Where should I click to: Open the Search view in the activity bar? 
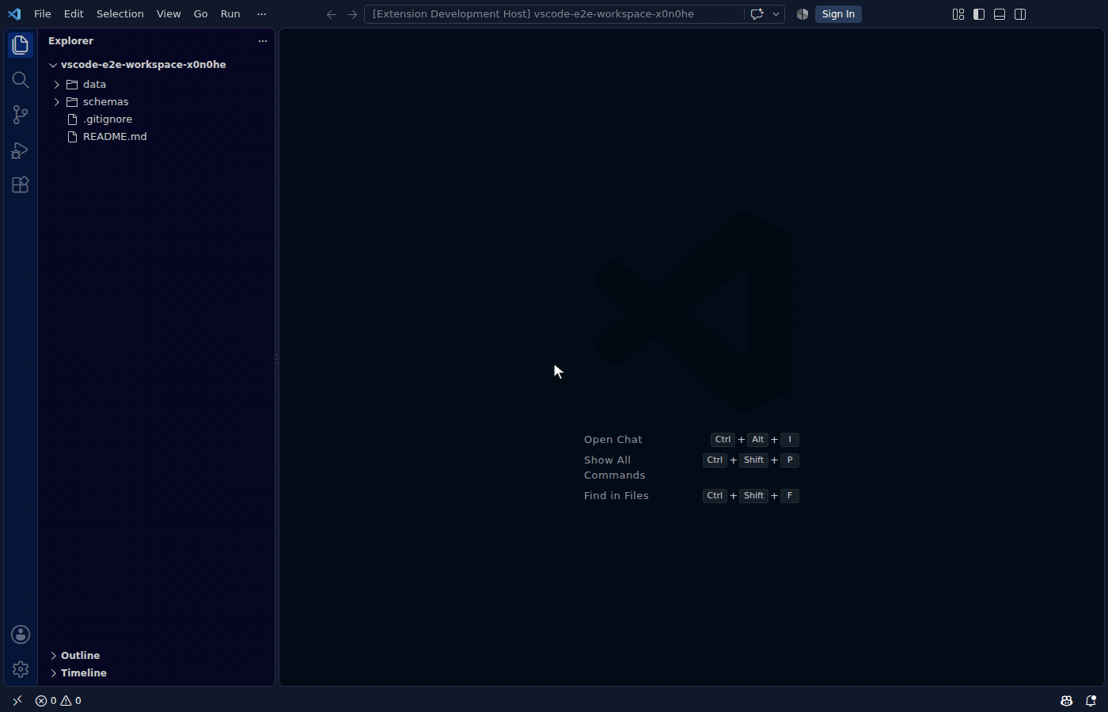pos(21,80)
